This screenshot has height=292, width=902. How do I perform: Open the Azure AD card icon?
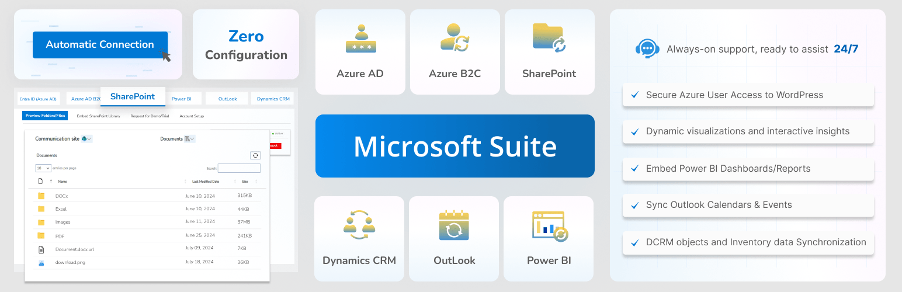(x=360, y=39)
